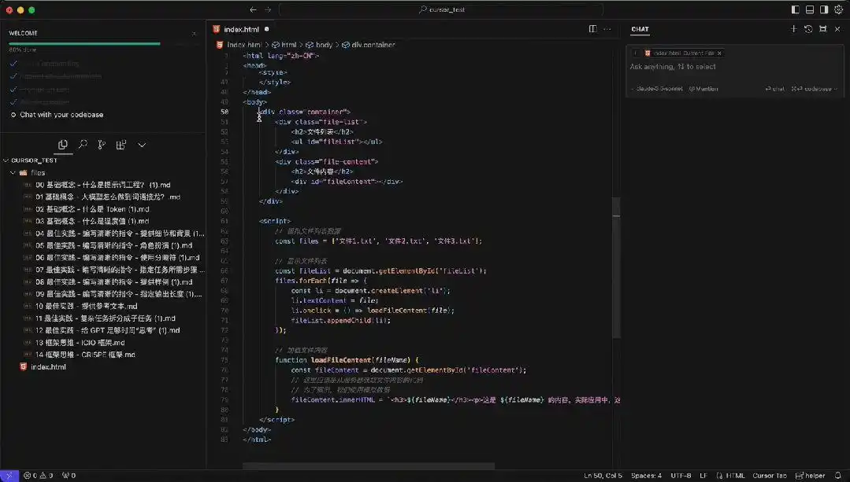Open the Search panel in the sidebar

(x=83, y=145)
